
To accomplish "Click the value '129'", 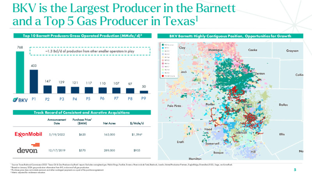I will click(x=61, y=82).
